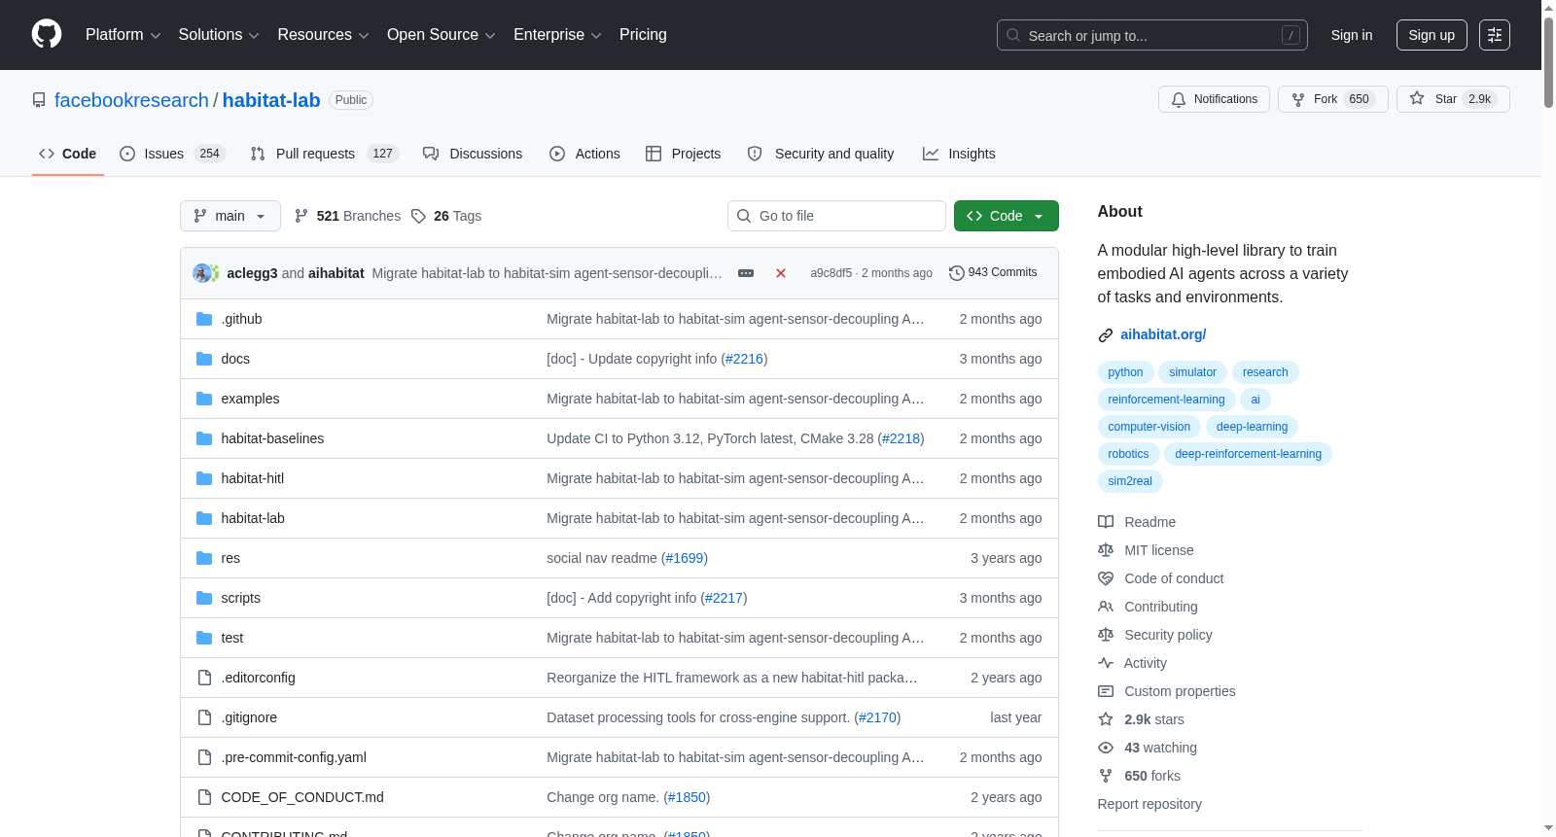Click the MIT license scale icon
The width and height of the screenshot is (1556, 837).
(1106, 550)
